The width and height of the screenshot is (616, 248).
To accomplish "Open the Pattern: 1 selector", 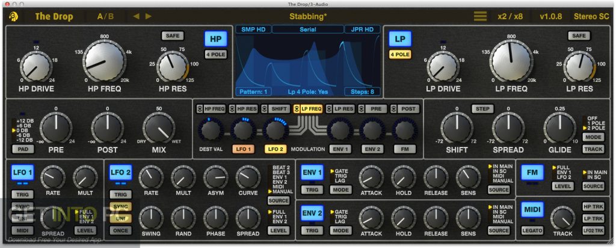I will click(x=253, y=91).
